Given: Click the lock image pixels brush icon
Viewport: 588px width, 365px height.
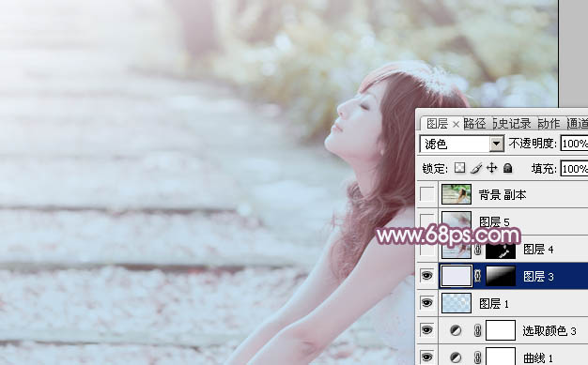Looking at the screenshot, I should [476, 168].
